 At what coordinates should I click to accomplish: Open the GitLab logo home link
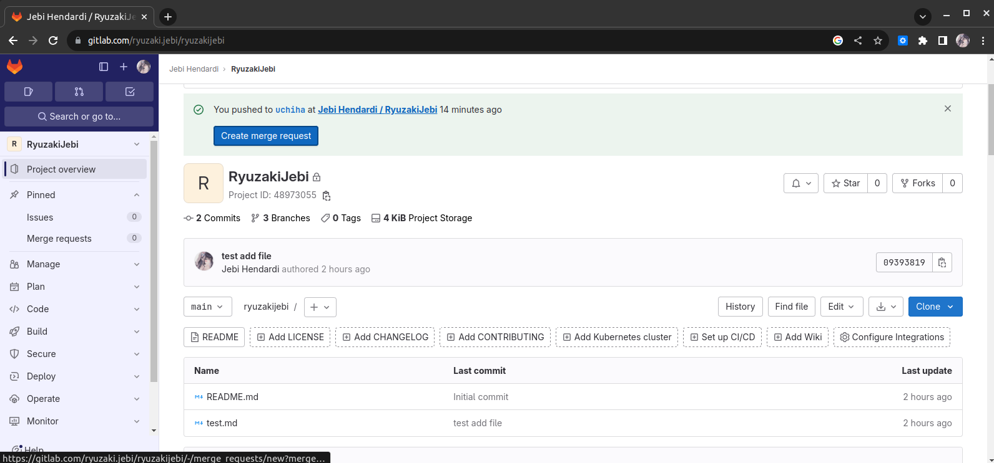pos(14,67)
